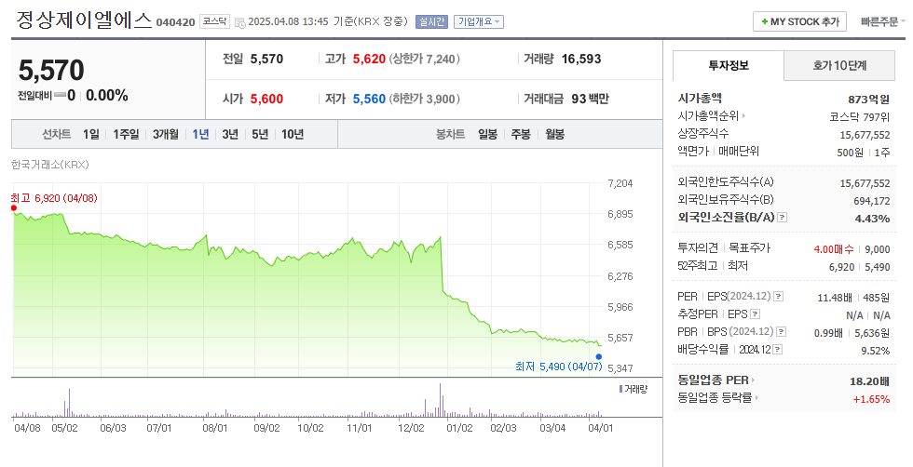Click the 상장주식수 value 15,677,552
This screenshot has width=913, height=467.
tap(865, 135)
